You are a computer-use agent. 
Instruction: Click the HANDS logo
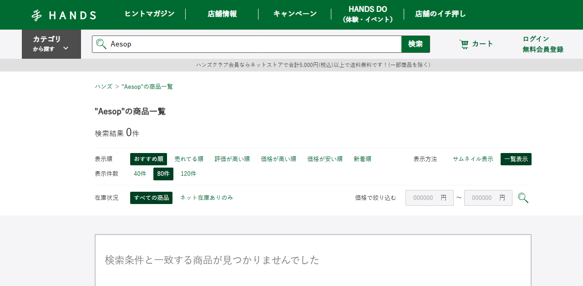pos(64,15)
